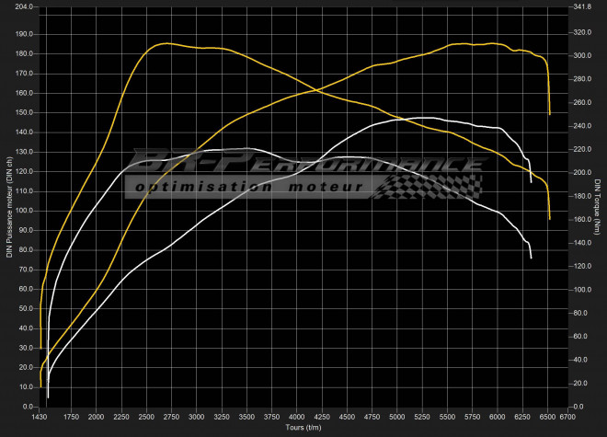Click the 4000 tick label on the x-axis
The width and height of the screenshot is (607, 437).
[x=297, y=417]
